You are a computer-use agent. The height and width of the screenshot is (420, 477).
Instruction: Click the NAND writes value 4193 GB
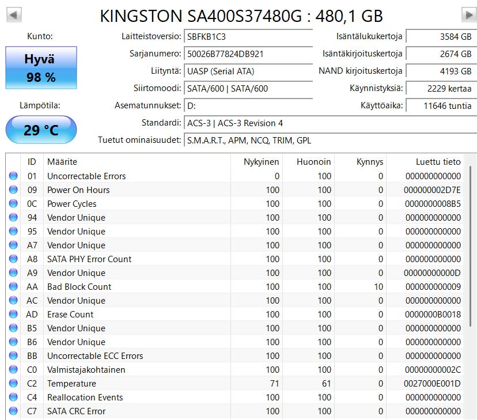pyautogui.click(x=441, y=71)
